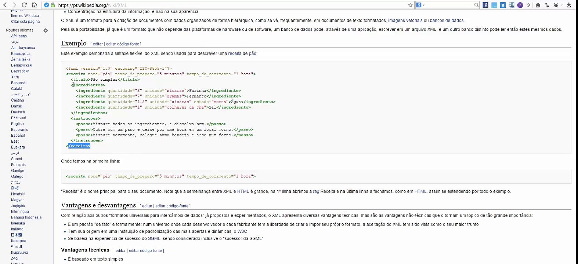Image resolution: width=578 pixels, height=264 pixels.
Task: Click the blue 'it' toolbar icon
Action: (x=503, y=5)
